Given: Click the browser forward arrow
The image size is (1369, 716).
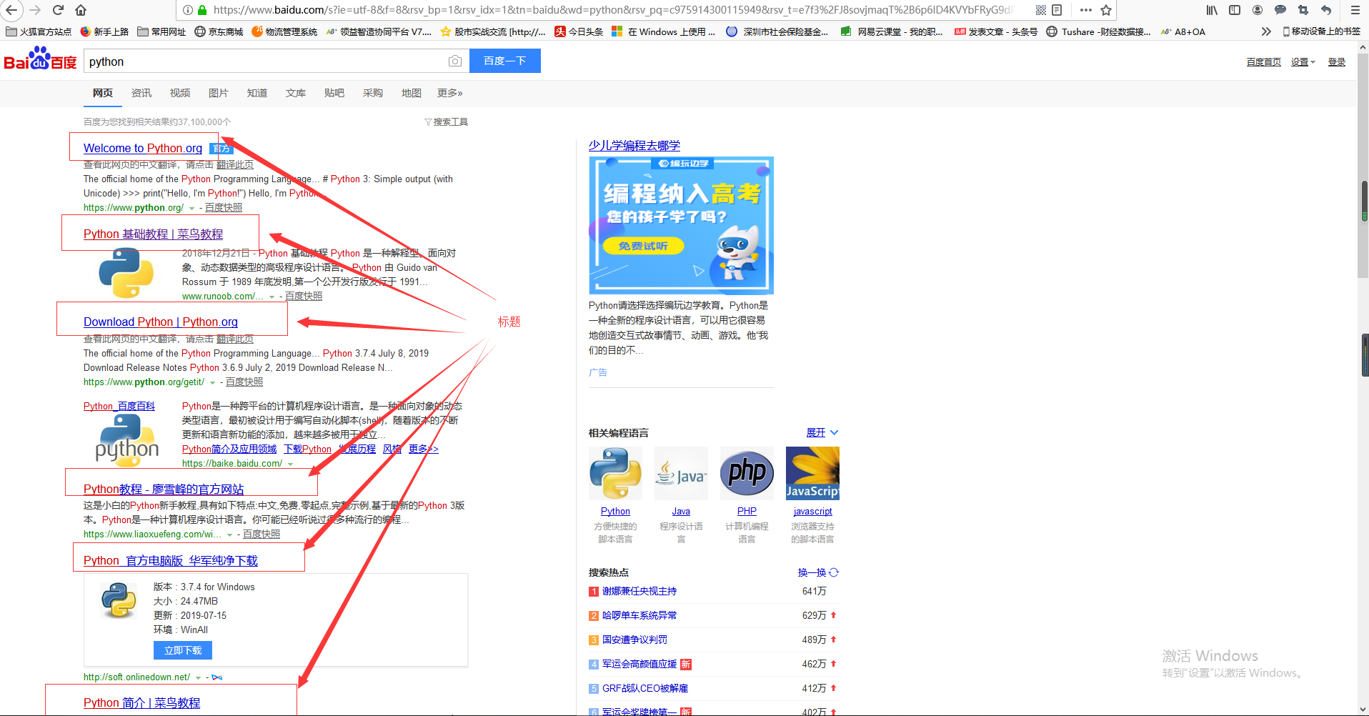Looking at the screenshot, I should coord(35,10).
